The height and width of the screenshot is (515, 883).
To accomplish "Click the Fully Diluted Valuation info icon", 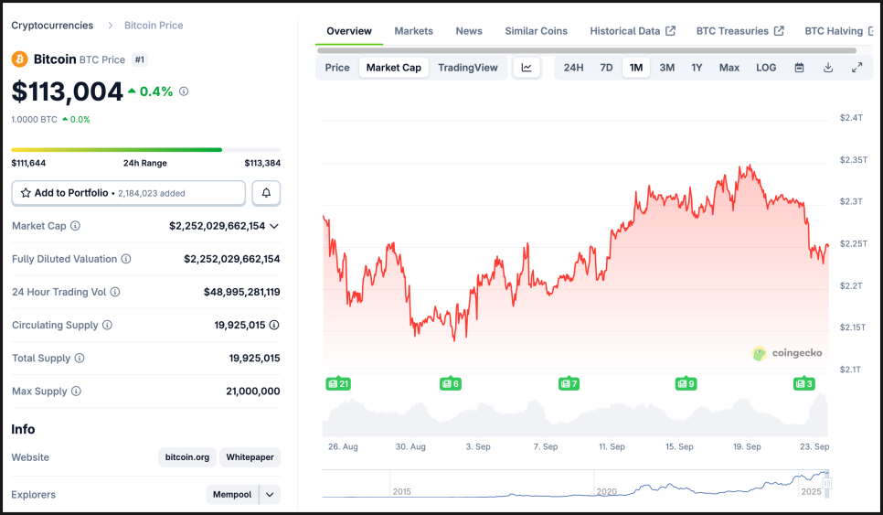I will (x=126, y=259).
